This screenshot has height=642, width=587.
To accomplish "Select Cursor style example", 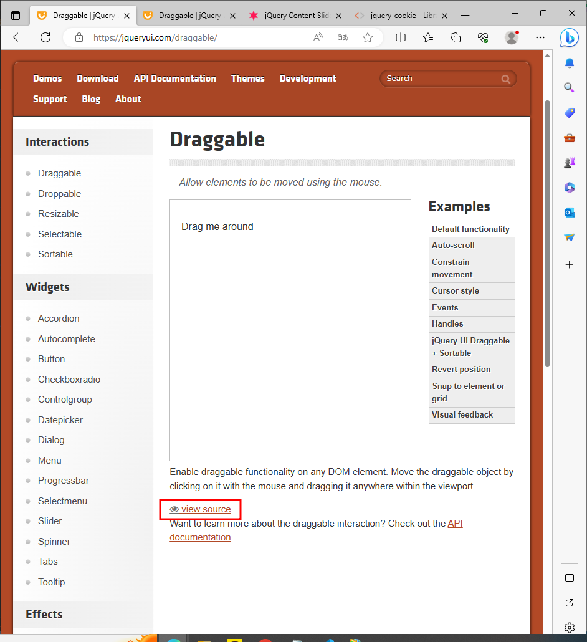I will click(471, 290).
